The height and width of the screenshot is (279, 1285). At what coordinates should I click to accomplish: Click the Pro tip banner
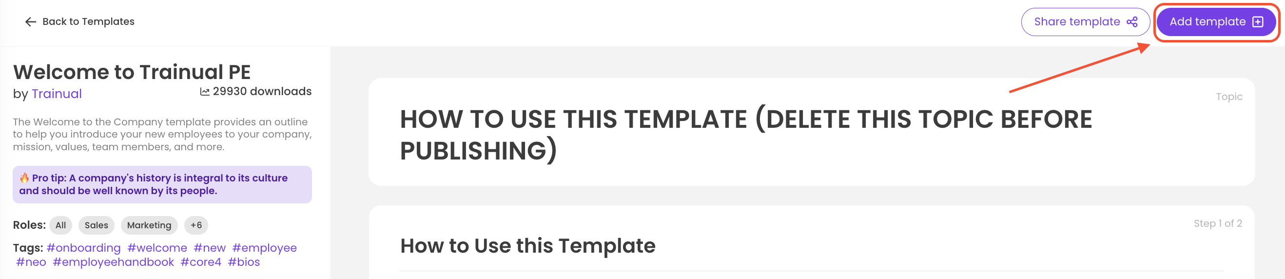(x=162, y=185)
